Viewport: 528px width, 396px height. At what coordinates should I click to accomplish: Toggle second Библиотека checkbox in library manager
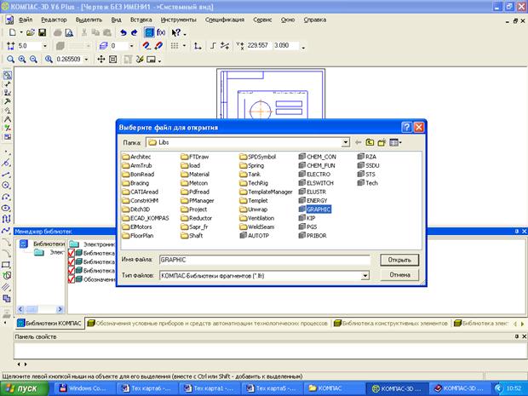pyautogui.click(x=71, y=261)
